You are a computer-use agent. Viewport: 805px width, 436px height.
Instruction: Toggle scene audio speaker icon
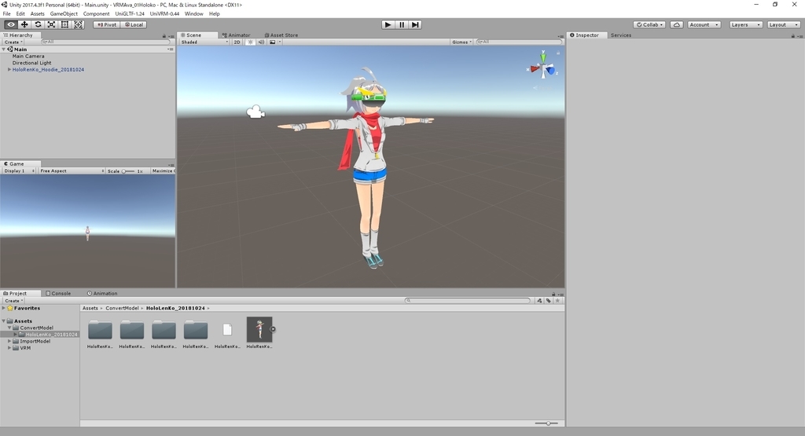click(261, 42)
